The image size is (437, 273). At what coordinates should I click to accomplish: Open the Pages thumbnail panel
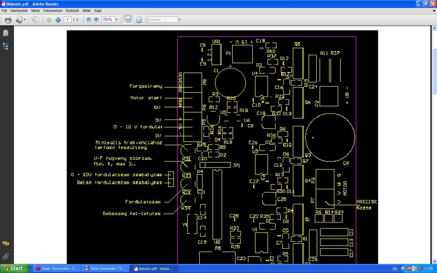tap(6, 33)
